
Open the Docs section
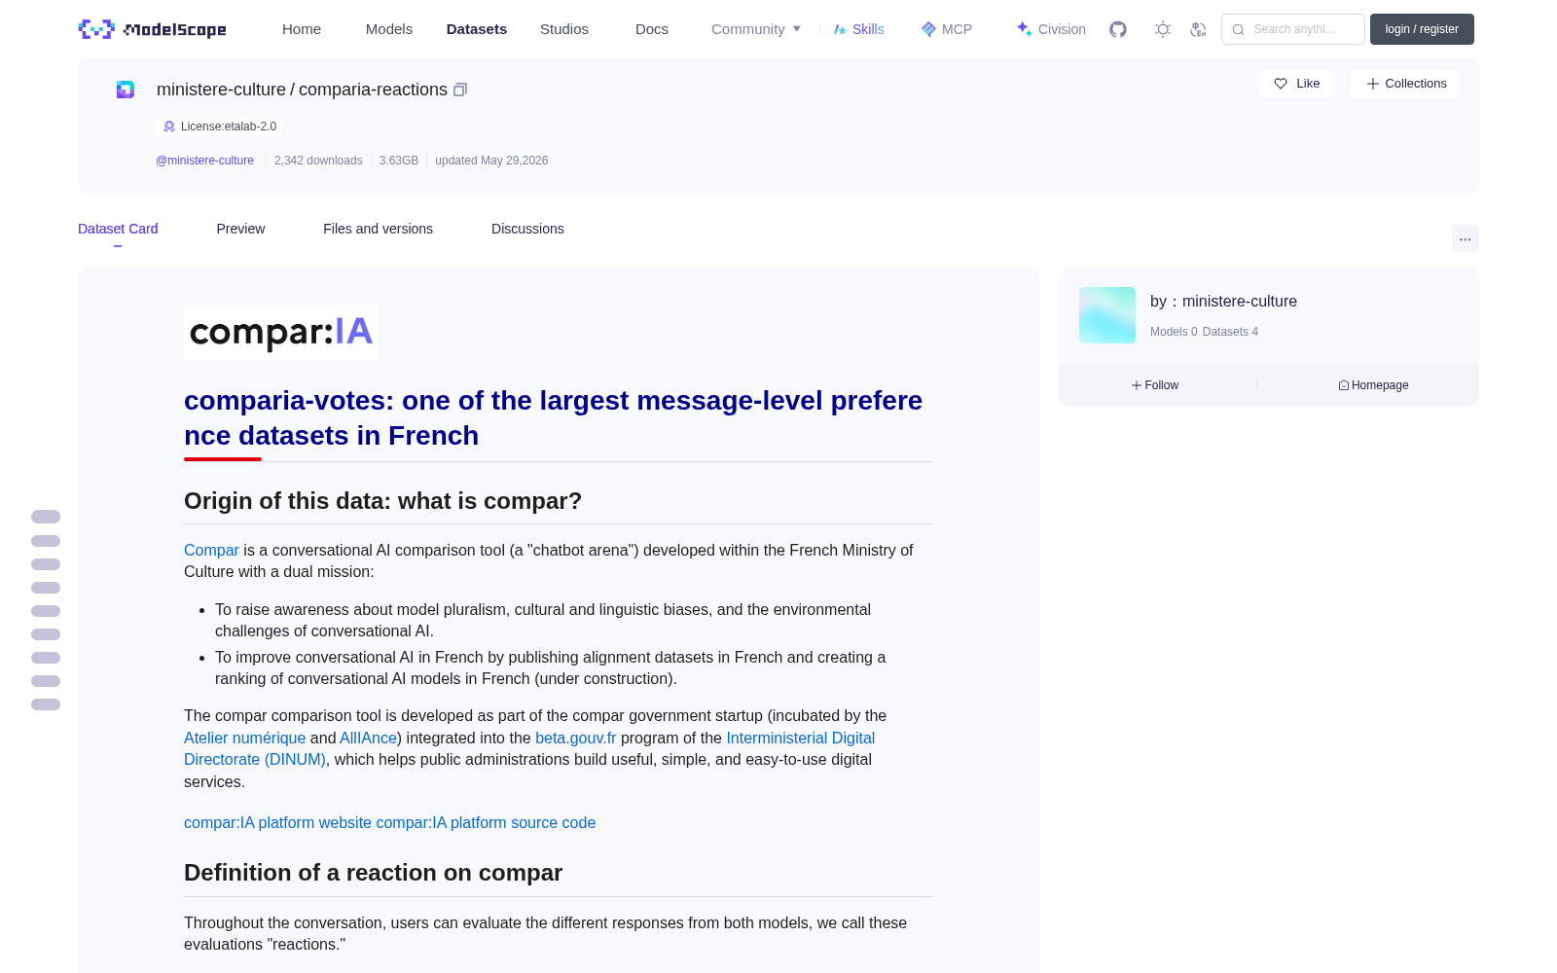click(652, 29)
